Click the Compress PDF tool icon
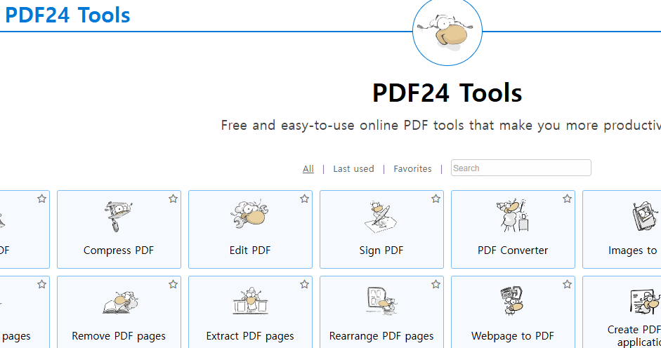 119,216
